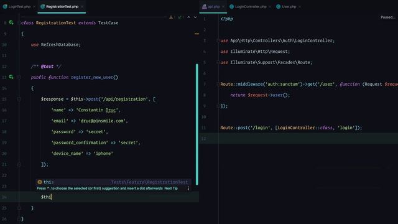Viewport: 398px width, 224px height.
Task: Click the 'this' completion suggestion icon
Action: point(40,182)
